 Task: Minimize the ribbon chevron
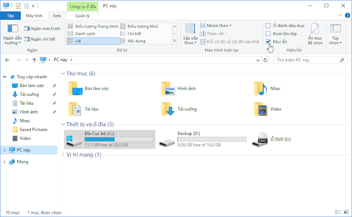pos(339,15)
